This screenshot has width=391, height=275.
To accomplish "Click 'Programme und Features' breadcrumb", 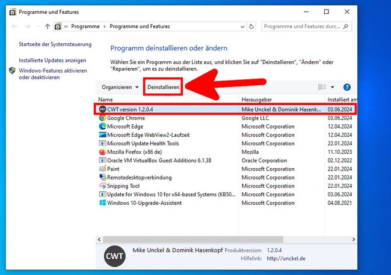I will [x=140, y=26].
